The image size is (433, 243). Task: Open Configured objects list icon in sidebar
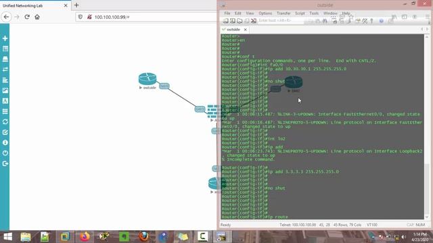pyautogui.click(x=5, y=80)
